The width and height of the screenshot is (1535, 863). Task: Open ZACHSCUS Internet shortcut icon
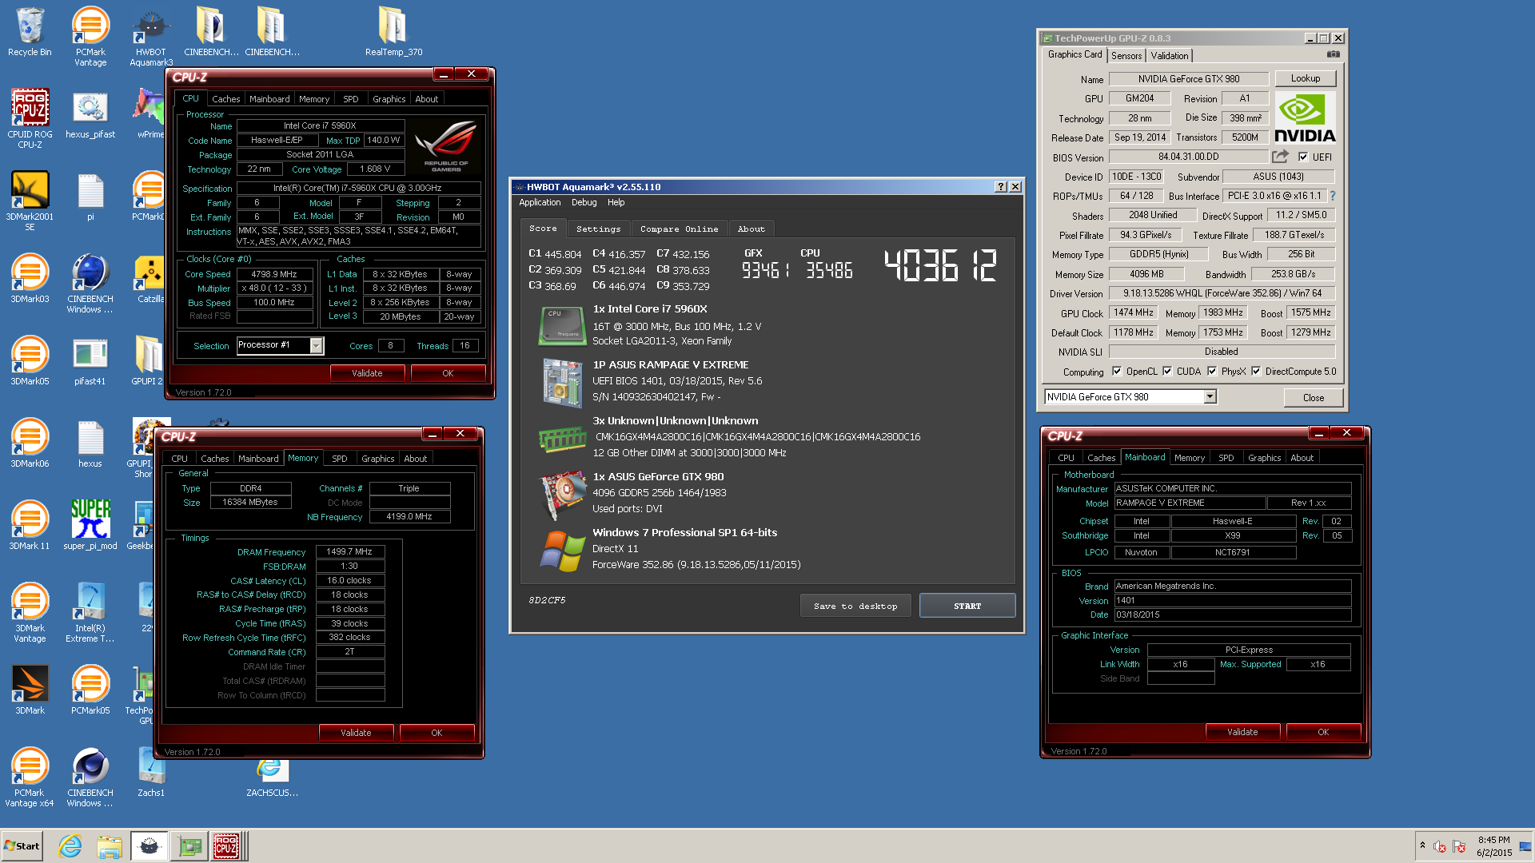[272, 777]
